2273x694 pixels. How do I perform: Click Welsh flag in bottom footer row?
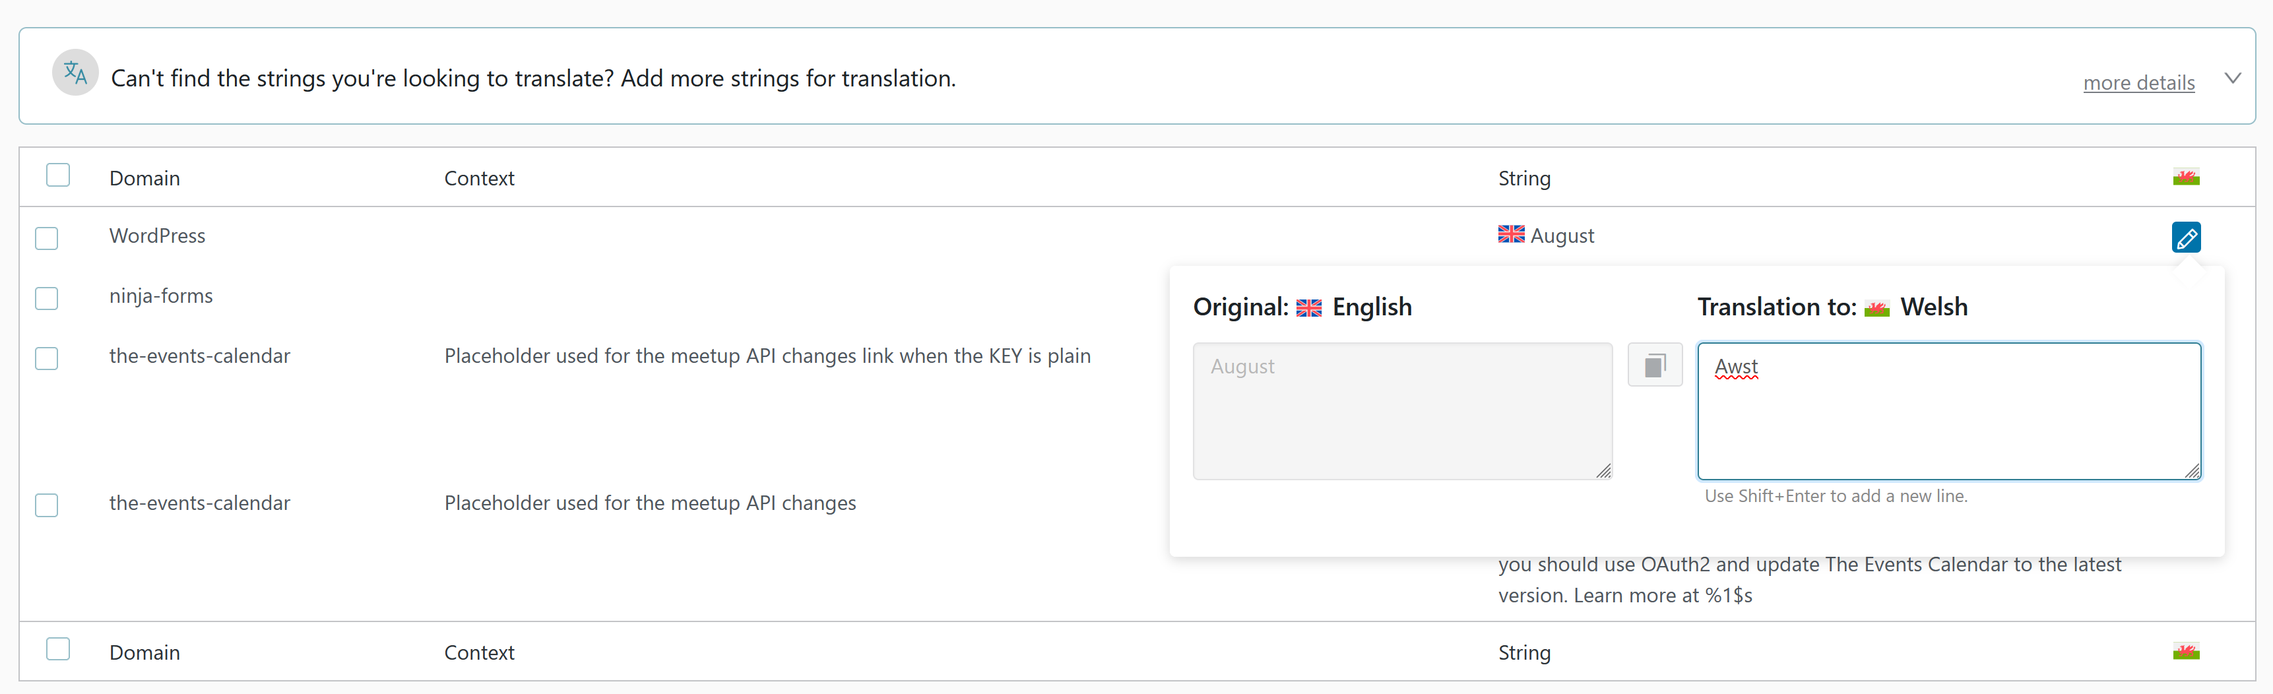(2186, 652)
